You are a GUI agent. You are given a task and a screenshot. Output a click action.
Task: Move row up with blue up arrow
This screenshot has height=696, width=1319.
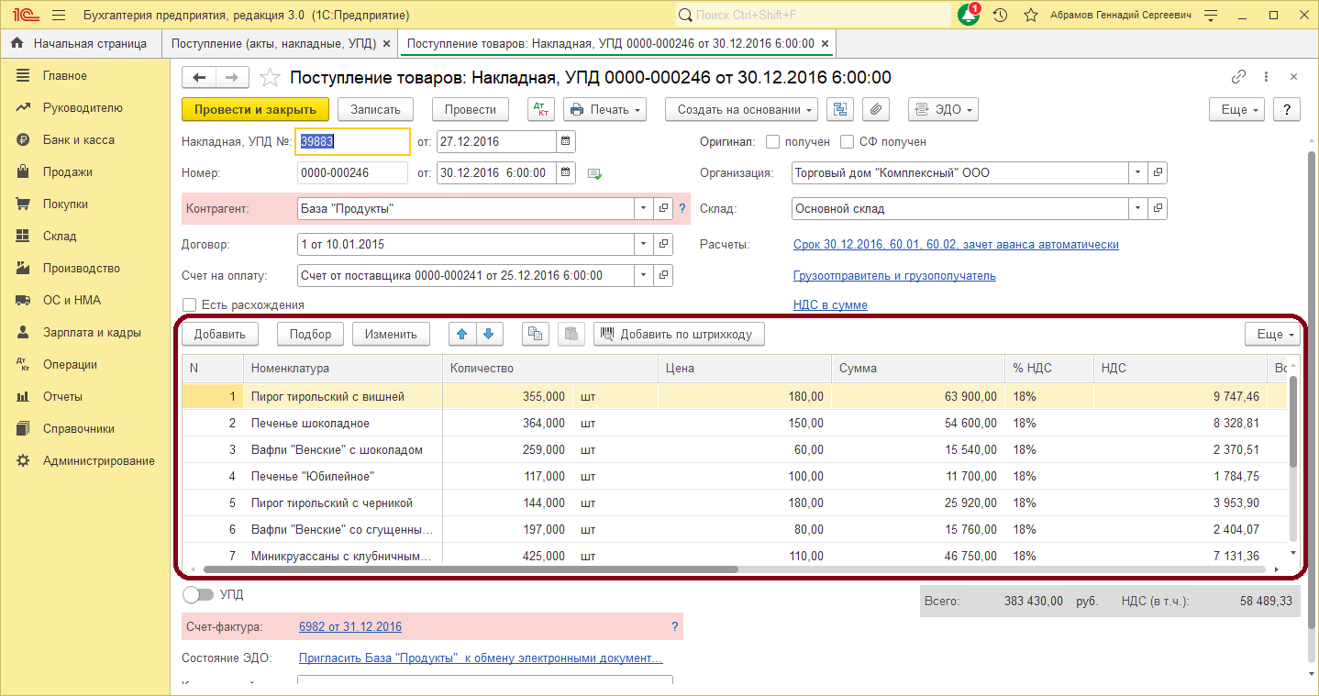(x=461, y=334)
